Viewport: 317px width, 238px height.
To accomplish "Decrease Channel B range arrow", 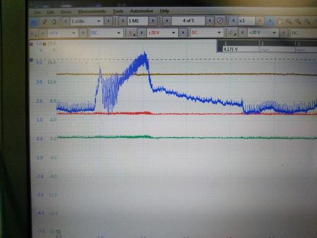I will tap(142, 32).
